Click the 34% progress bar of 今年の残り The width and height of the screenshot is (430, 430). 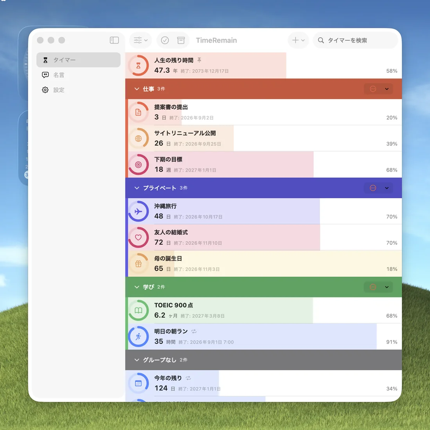tap(172, 383)
